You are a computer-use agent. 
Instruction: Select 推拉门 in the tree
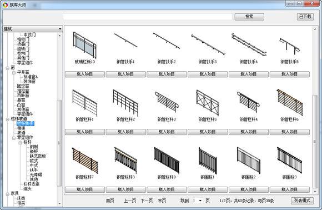coord(23,39)
